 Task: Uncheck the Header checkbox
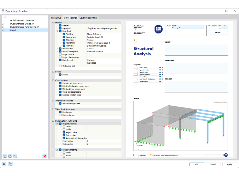[60, 25]
